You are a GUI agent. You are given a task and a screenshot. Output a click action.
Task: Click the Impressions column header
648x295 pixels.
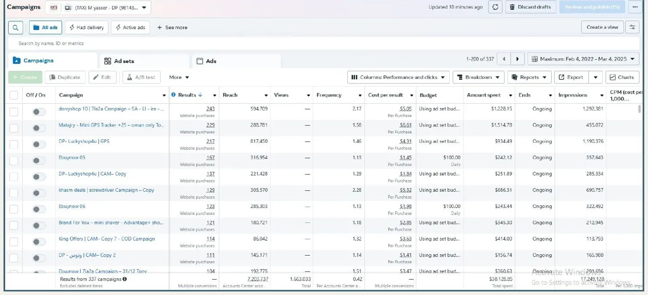click(x=573, y=95)
